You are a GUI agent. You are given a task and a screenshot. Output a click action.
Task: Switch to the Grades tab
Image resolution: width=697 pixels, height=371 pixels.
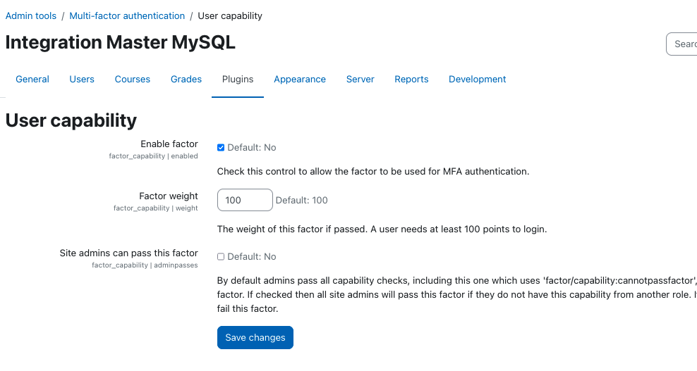click(x=186, y=80)
